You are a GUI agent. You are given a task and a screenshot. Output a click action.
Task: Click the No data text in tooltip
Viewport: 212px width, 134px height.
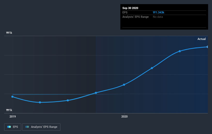point(158,17)
